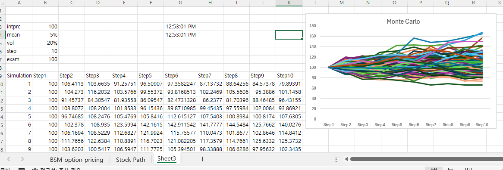
Task: Select the Step5 header cell in the table
Action: [x=151, y=76]
